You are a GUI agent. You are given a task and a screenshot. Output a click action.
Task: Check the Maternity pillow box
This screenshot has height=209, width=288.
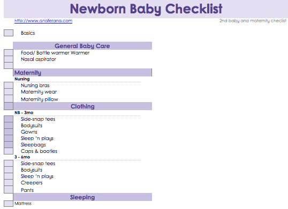[x=9, y=99]
